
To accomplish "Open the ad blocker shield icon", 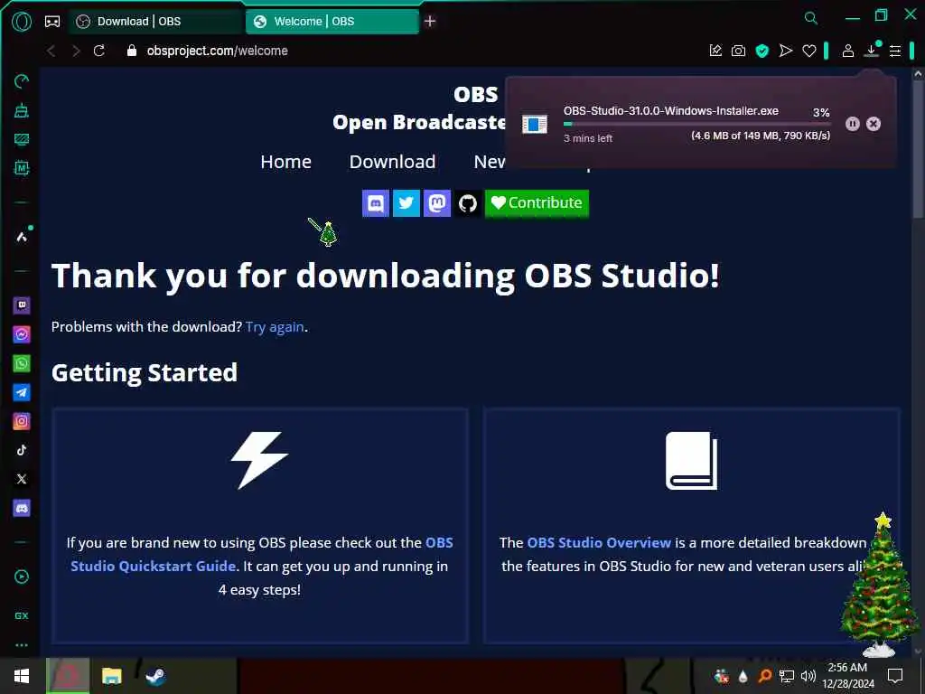I will coord(762,51).
